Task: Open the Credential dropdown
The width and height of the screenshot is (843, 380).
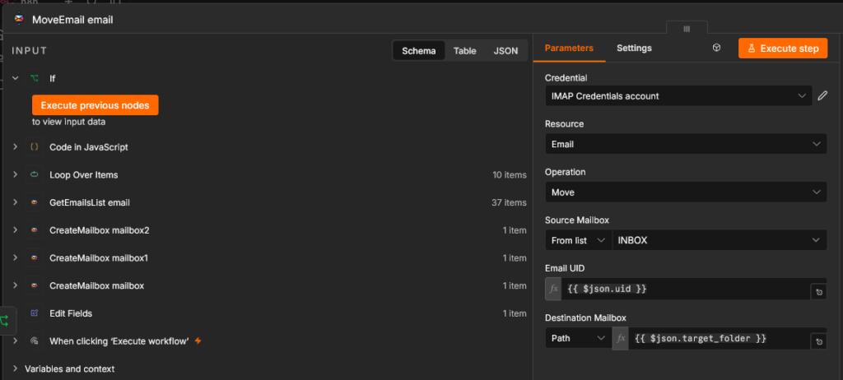Action: pos(678,96)
